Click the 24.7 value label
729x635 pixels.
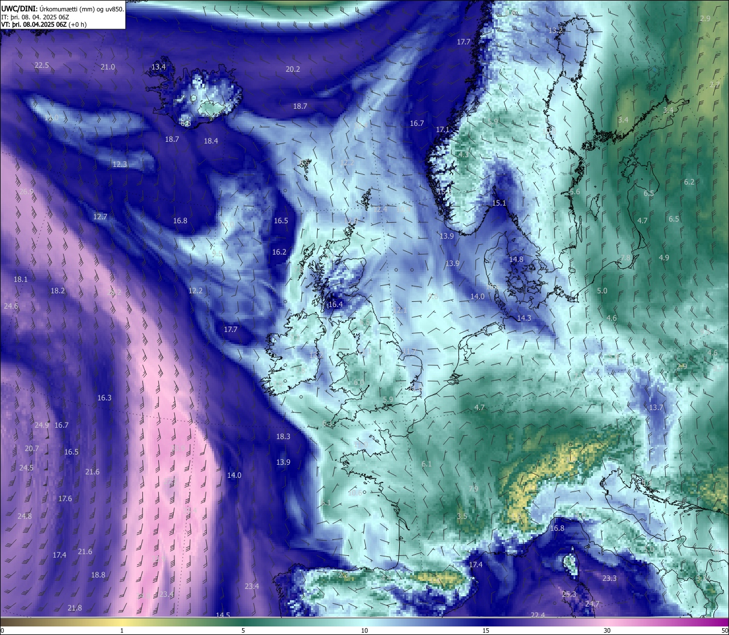[x=592, y=604]
